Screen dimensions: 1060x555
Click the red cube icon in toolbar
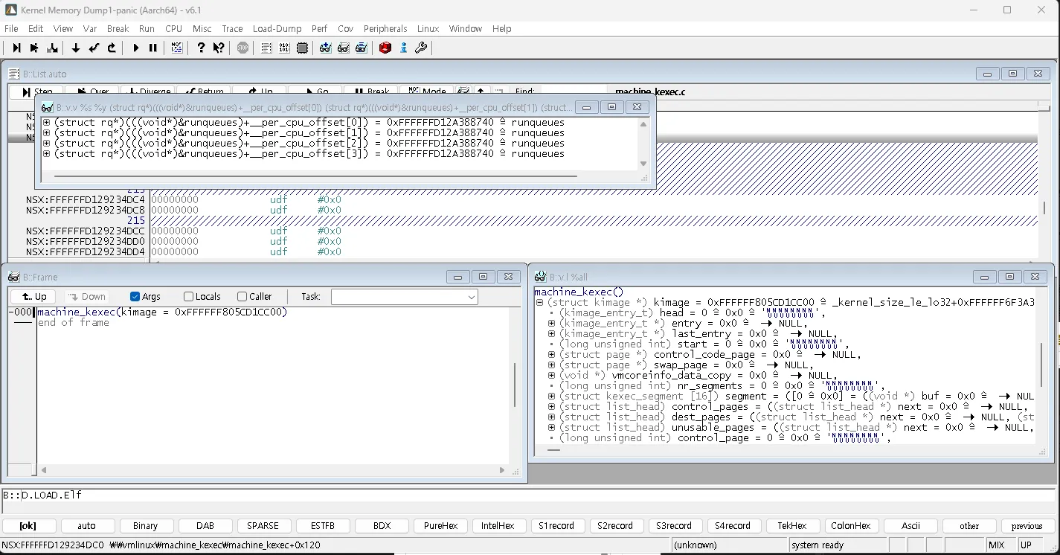pyautogui.click(x=385, y=48)
